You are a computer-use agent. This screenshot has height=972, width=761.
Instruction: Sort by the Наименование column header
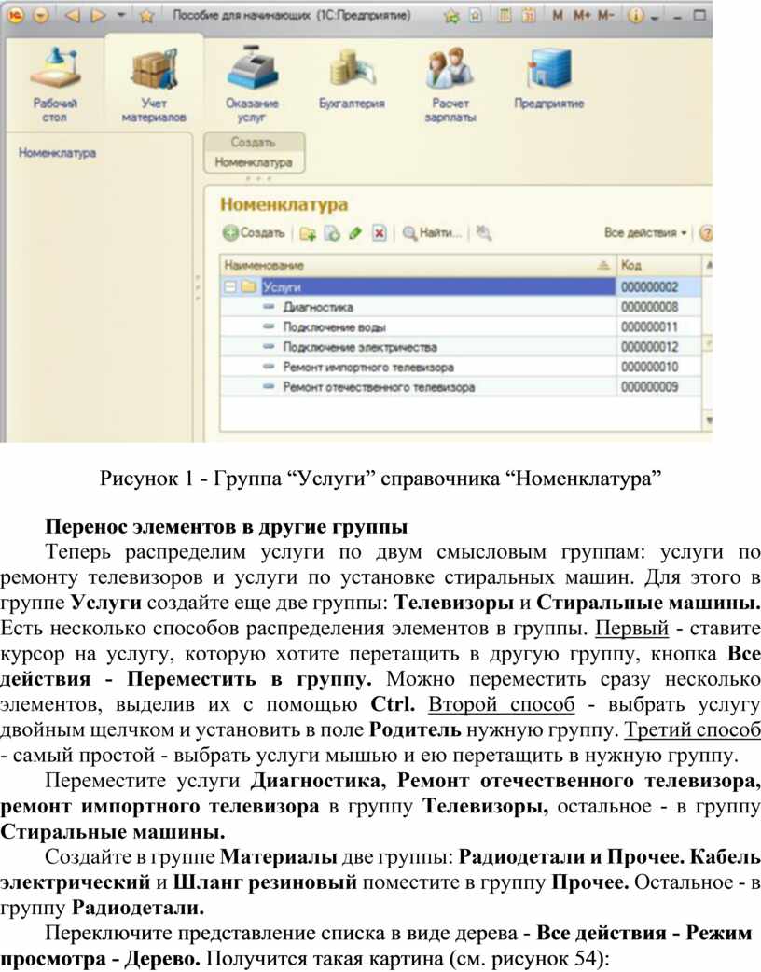[418, 265]
